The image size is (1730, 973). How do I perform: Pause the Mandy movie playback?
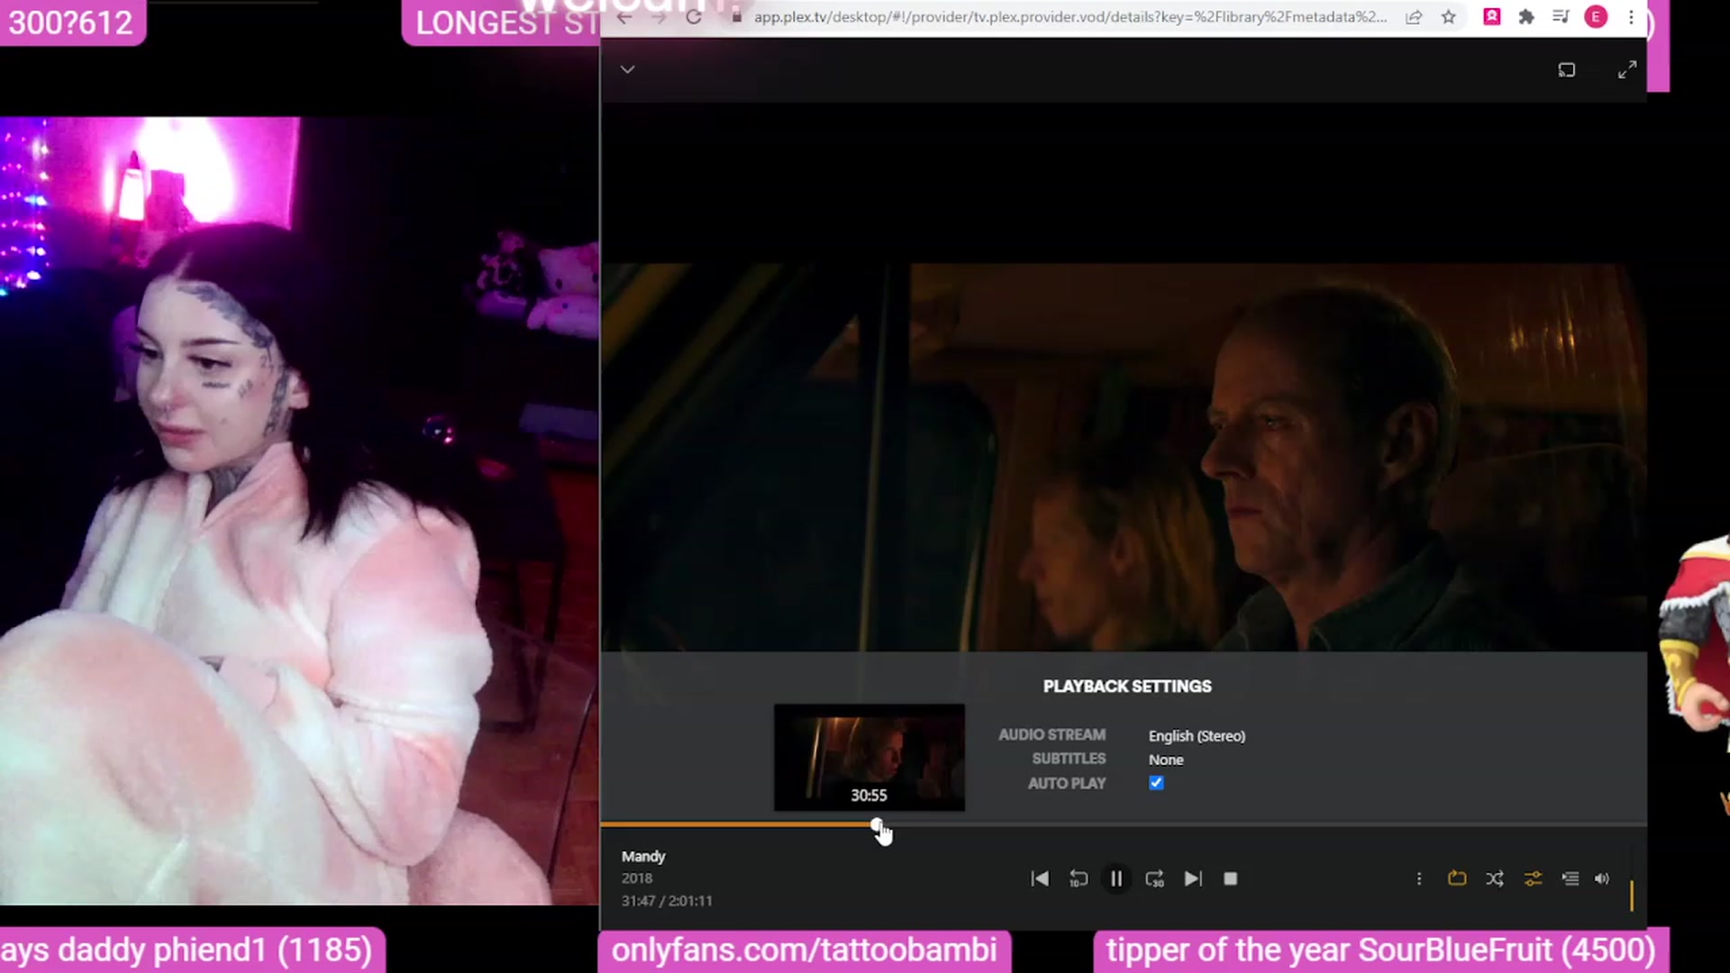click(1115, 878)
